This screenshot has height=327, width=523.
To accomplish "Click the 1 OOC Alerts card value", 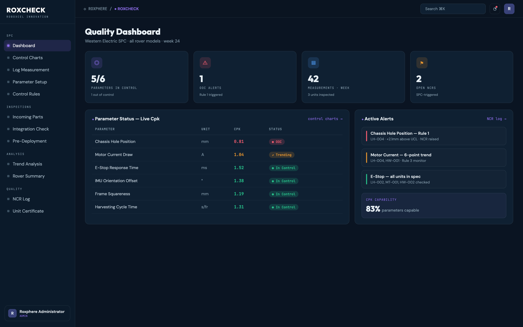I will tap(201, 79).
